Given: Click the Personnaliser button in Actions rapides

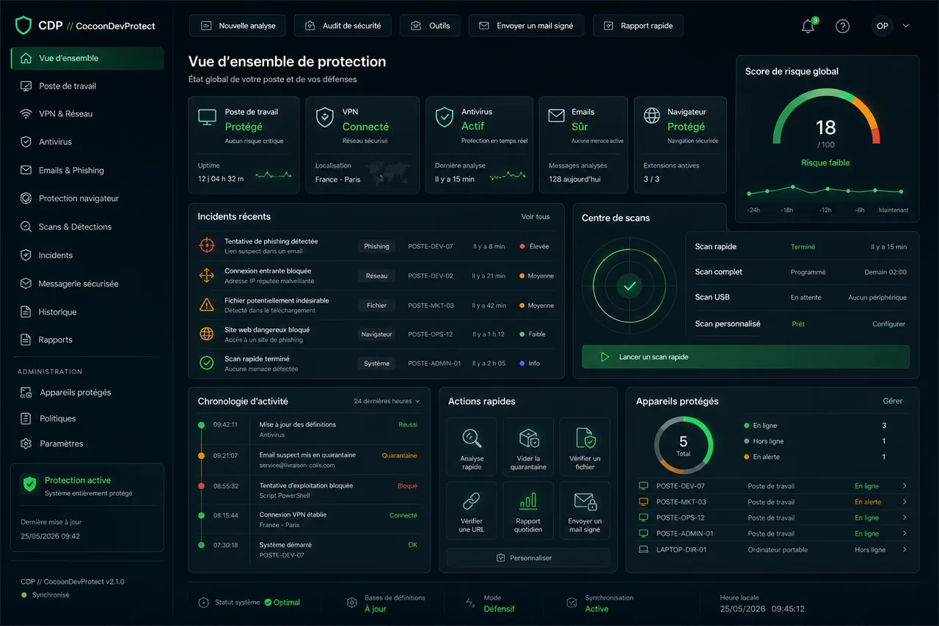Looking at the screenshot, I should (x=528, y=558).
